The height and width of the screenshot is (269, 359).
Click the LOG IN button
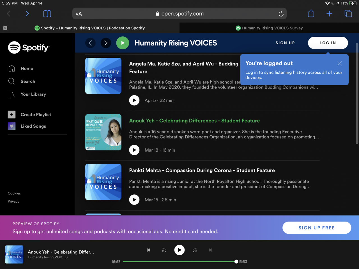click(x=328, y=43)
